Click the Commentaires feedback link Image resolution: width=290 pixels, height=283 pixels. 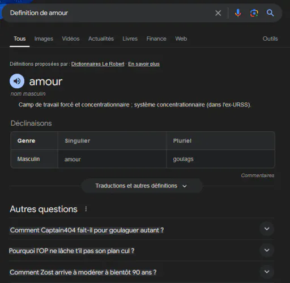(x=258, y=175)
